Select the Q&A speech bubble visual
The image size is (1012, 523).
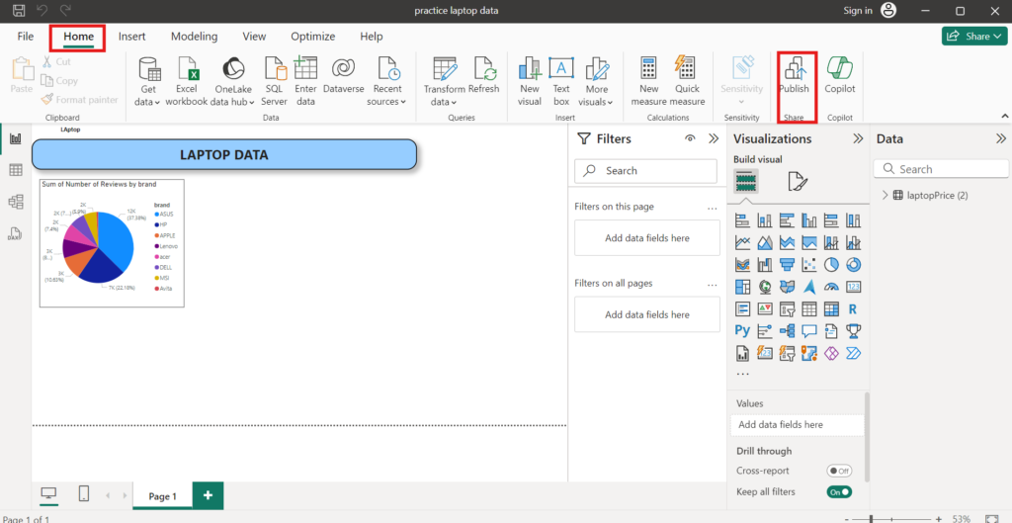[808, 331]
